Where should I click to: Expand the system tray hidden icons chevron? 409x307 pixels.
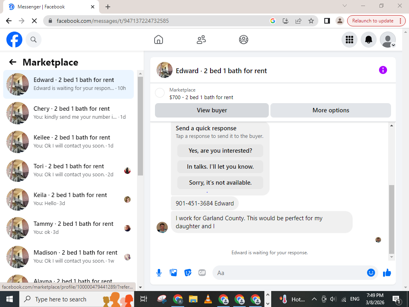314,299
